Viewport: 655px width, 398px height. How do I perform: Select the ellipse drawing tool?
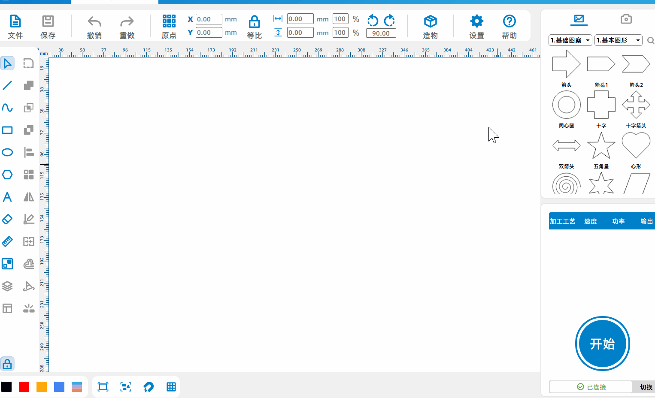[x=7, y=152]
